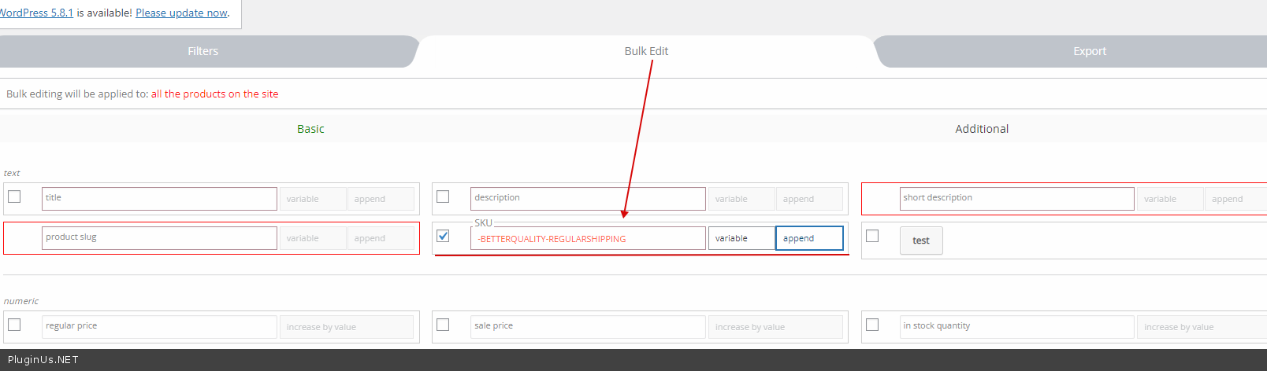Open the SKU 'append' dropdown
Image resolution: width=1267 pixels, height=371 pixels.
click(809, 238)
